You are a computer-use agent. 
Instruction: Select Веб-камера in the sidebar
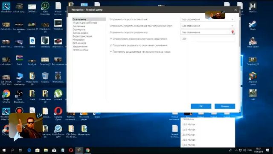79,43
